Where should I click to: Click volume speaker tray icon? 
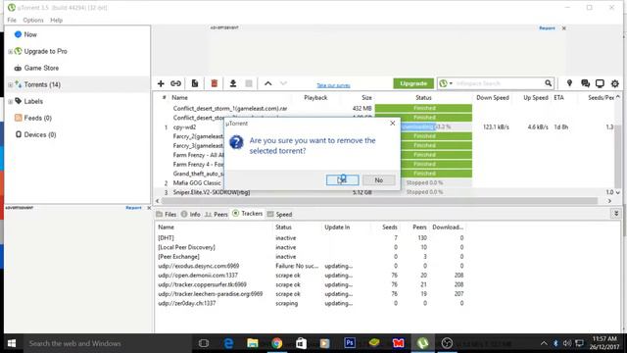coord(567,343)
